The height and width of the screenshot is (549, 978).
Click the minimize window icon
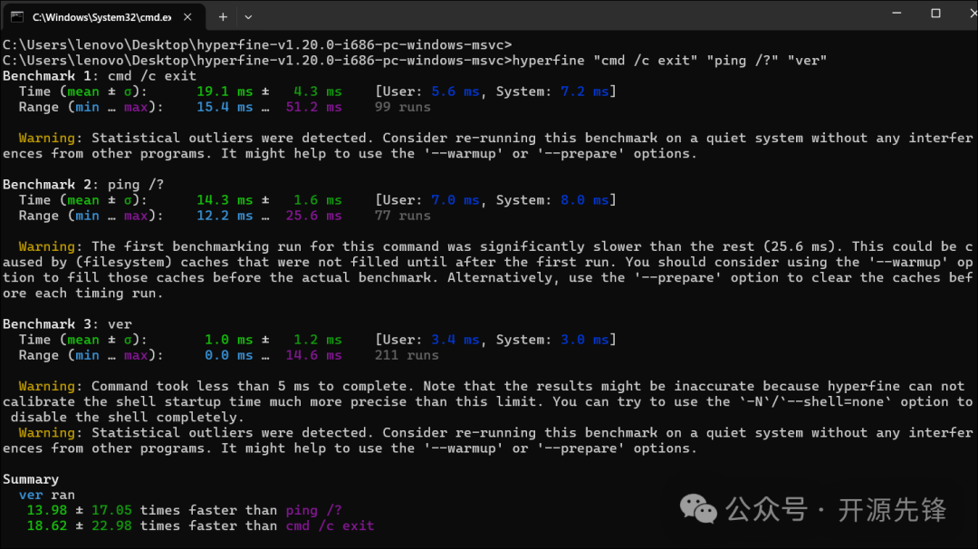click(x=895, y=12)
